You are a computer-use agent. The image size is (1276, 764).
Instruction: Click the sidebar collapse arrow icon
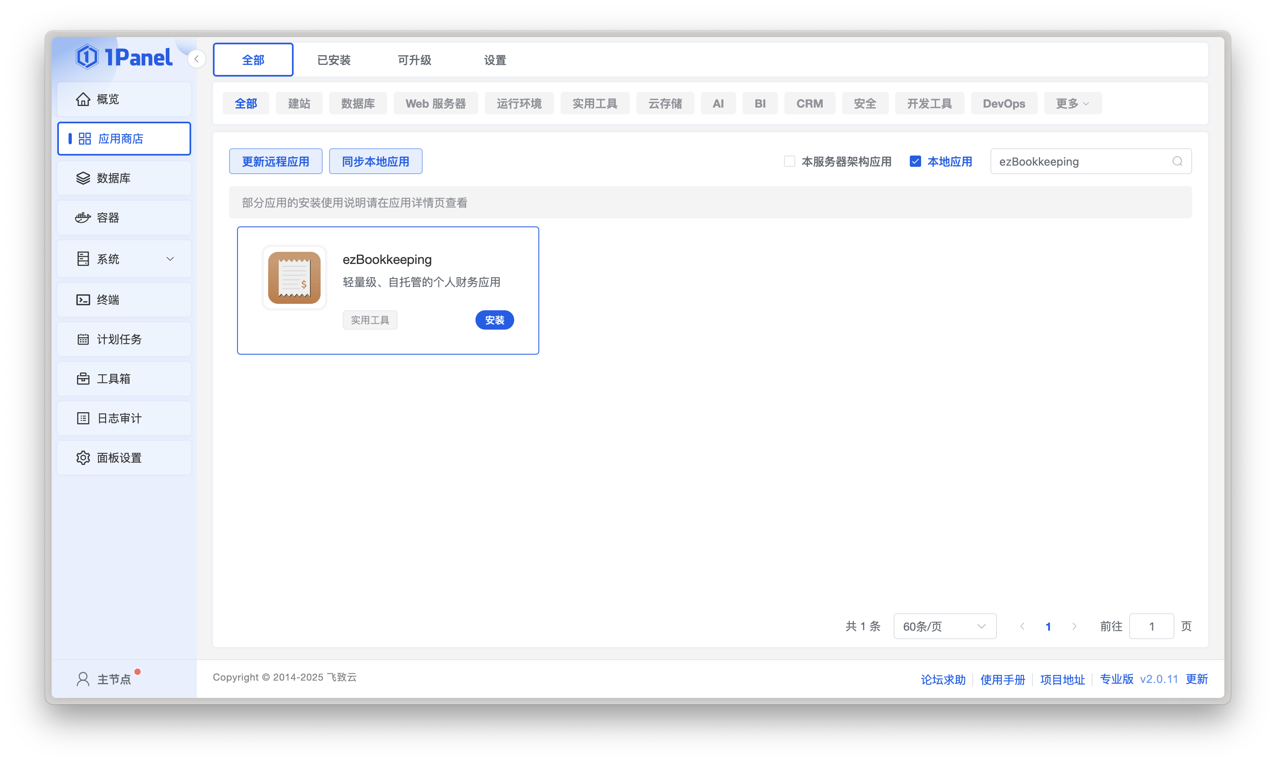[196, 59]
